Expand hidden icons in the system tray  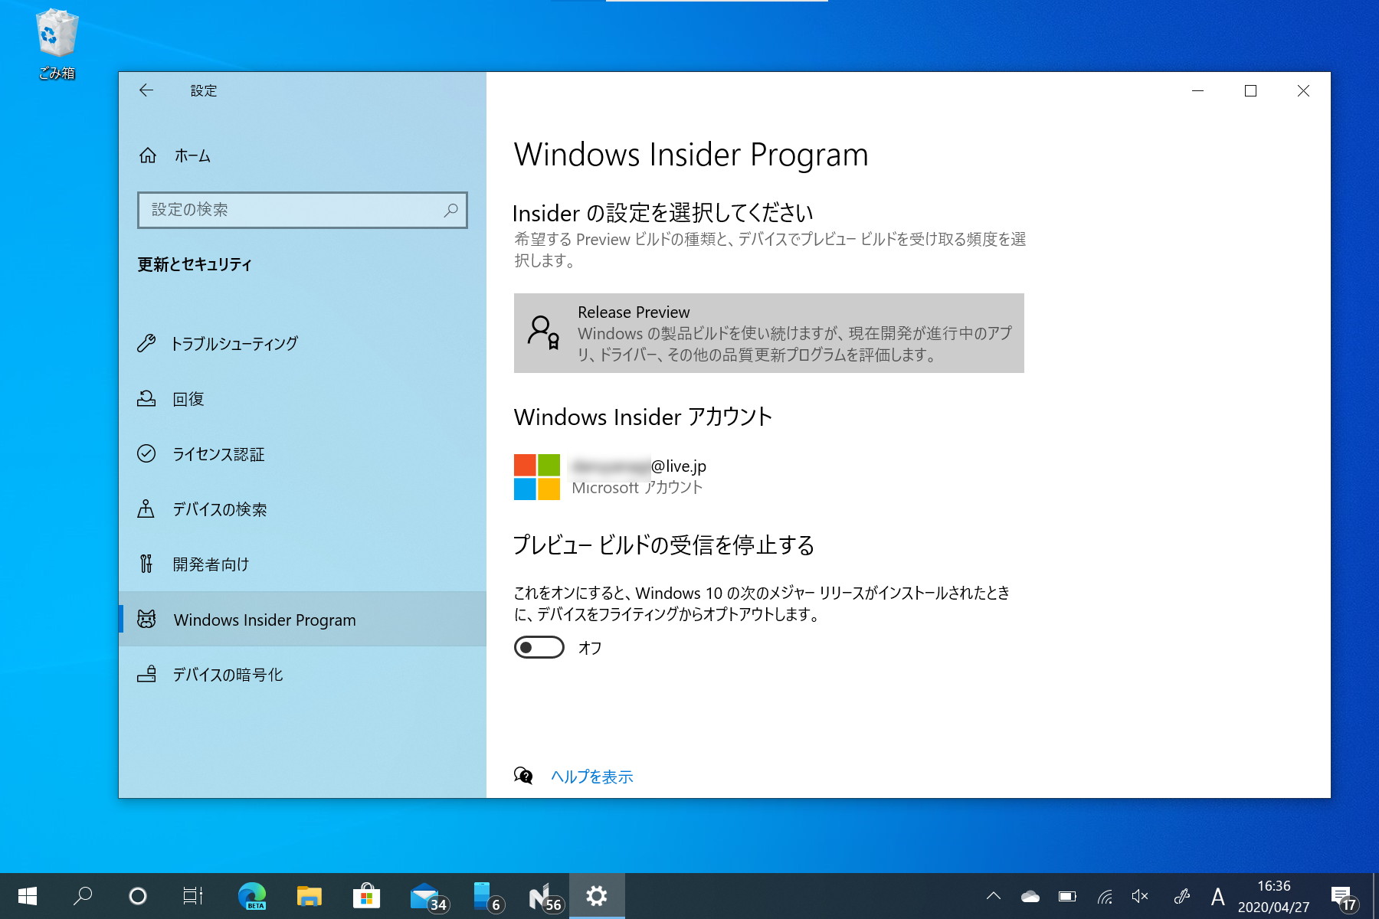pos(992,894)
